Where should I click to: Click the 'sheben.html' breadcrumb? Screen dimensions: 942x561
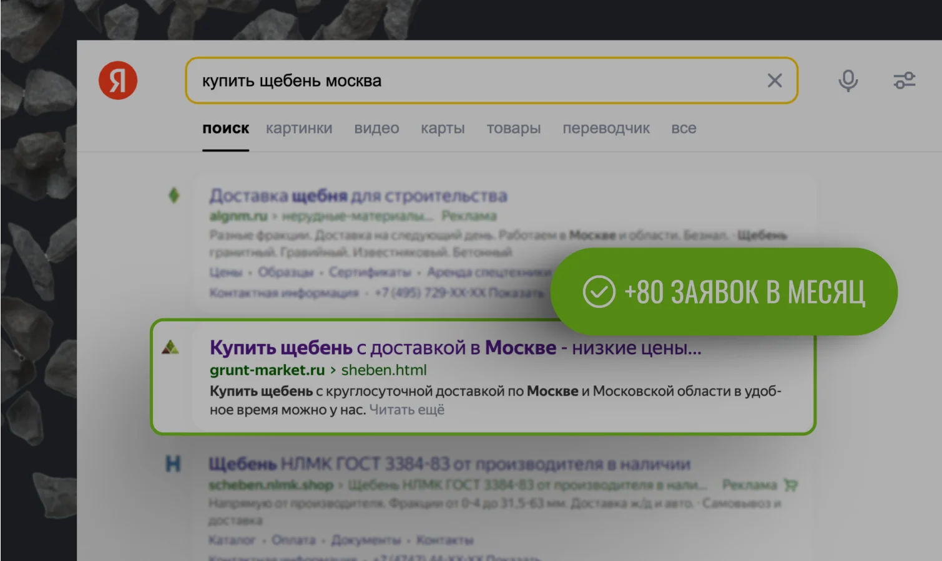pos(384,370)
